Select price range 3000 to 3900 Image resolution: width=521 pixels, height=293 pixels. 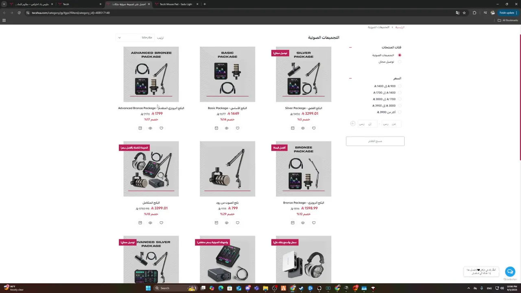[399, 106]
